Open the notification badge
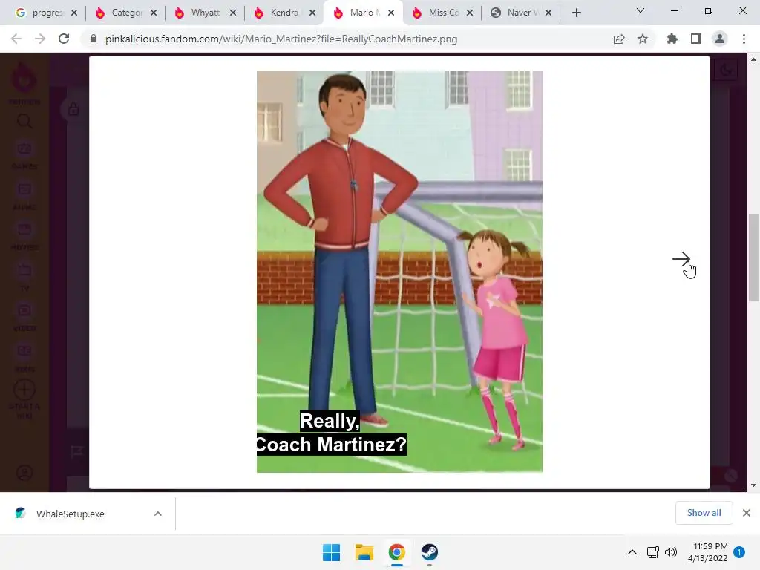 tap(739, 552)
